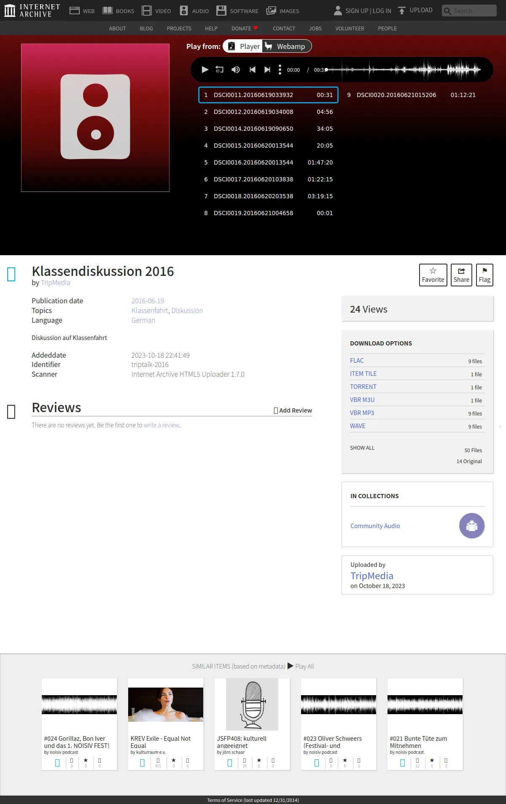Open the Community Audio collection link
The image size is (506, 804).
click(x=375, y=526)
